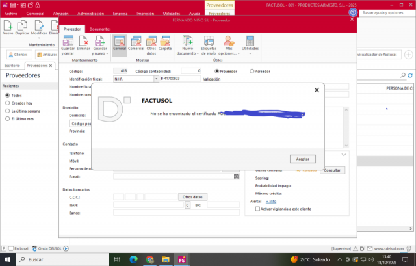Switch to the Escritorio tab

[12, 66]
